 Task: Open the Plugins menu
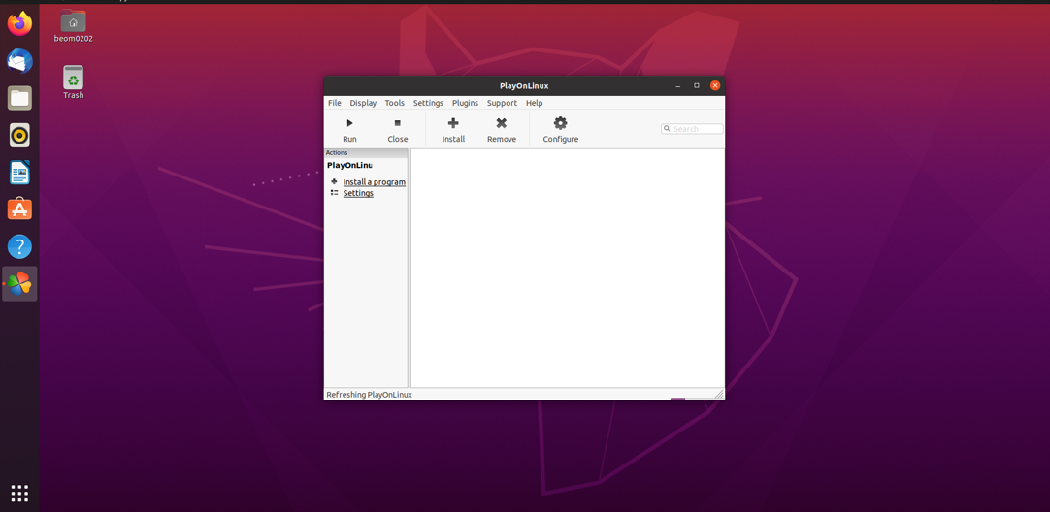[465, 103]
